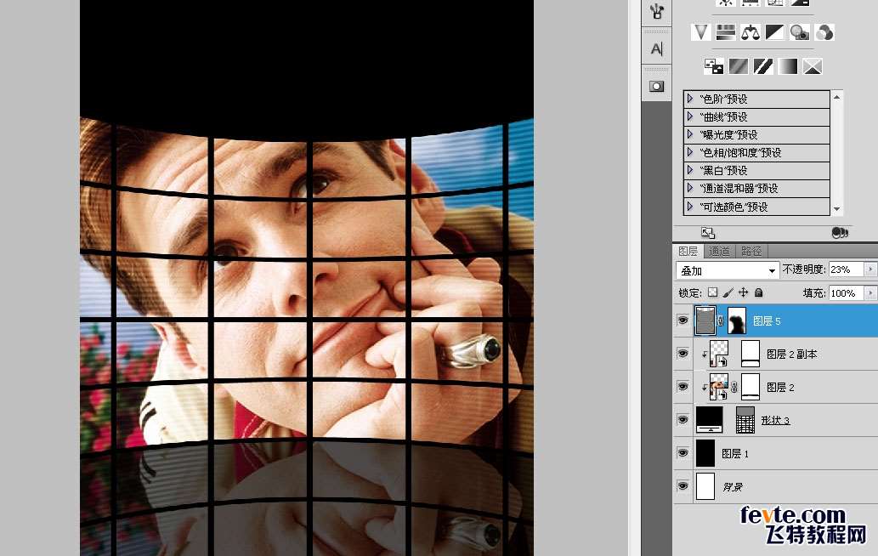Select the layer name 图层 2 副本
Viewport: 878px width, 556px height.
click(792, 354)
